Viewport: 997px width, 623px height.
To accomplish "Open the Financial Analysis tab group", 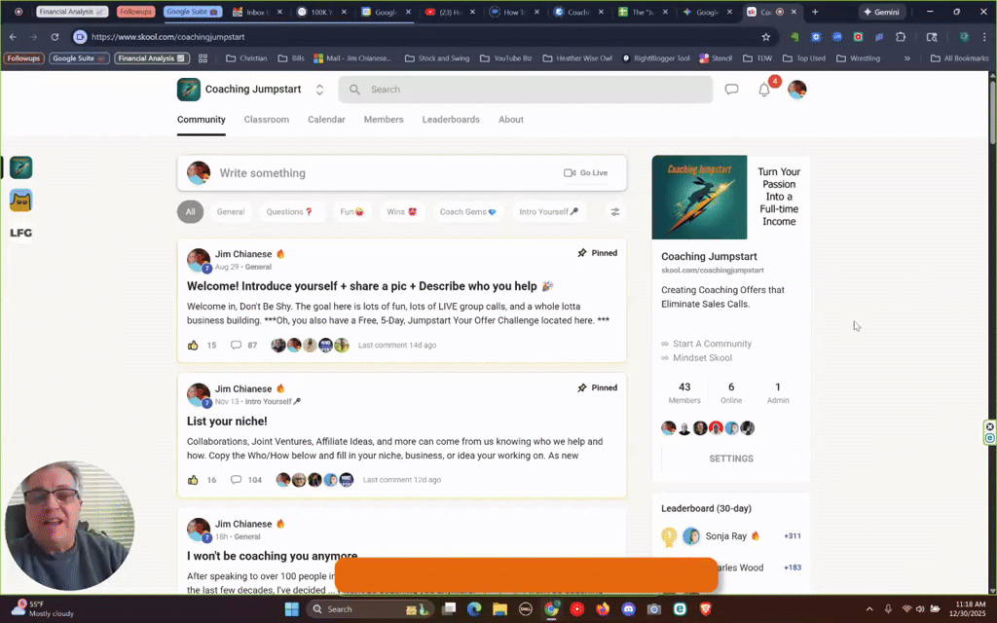I will [72, 12].
